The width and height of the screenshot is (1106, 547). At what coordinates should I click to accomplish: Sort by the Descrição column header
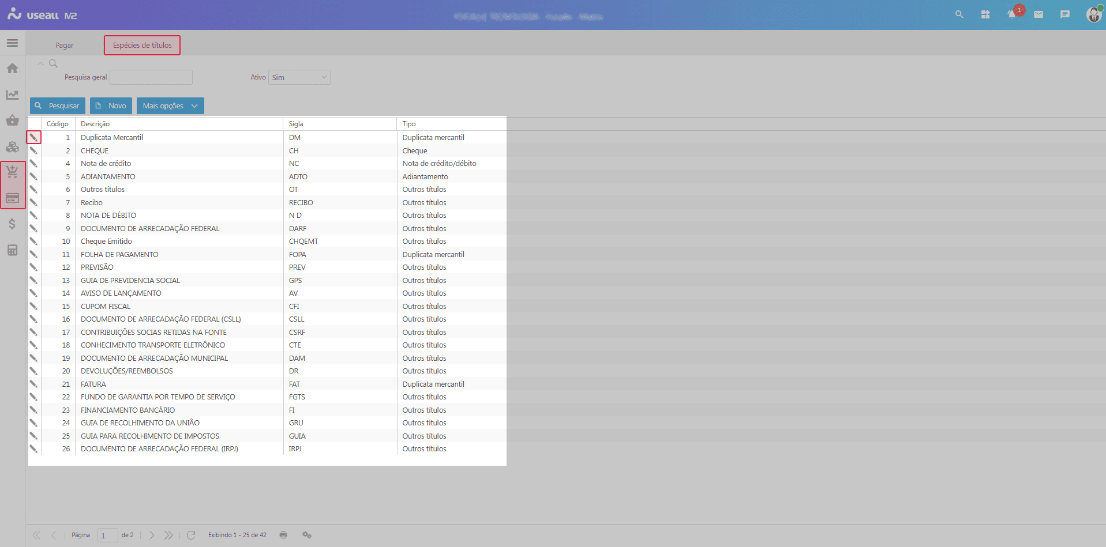(95, 124)
